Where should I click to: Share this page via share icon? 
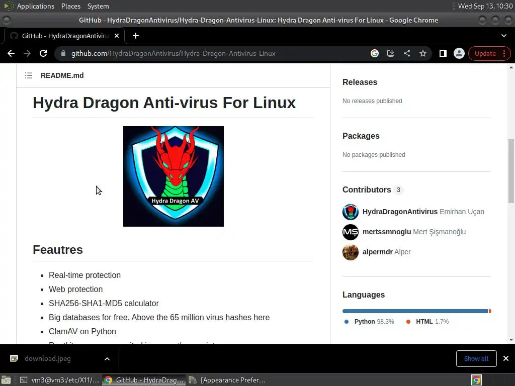(406, 53)
